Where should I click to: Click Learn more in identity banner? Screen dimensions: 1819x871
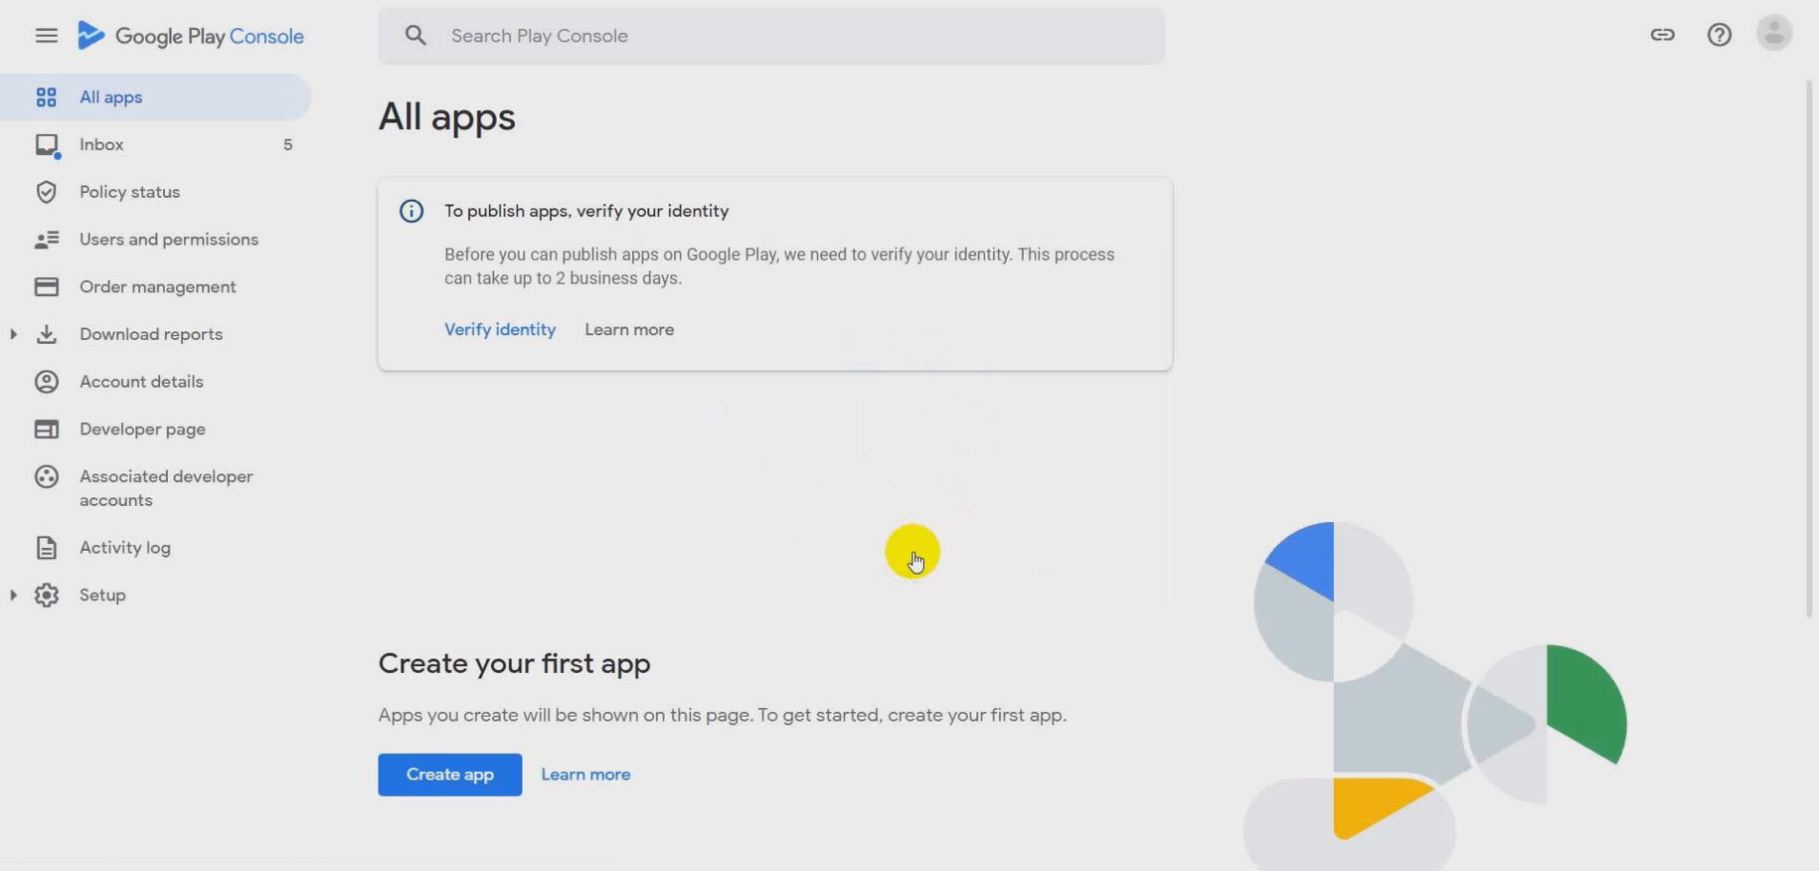pos(629,330)
